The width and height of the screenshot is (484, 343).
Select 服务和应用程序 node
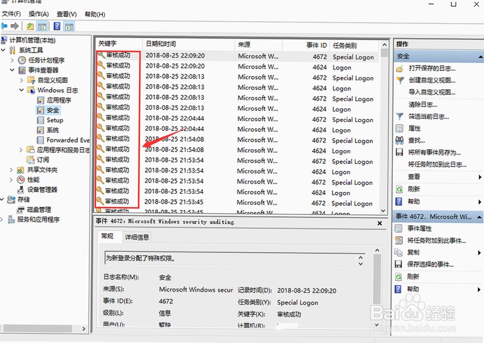38,219
